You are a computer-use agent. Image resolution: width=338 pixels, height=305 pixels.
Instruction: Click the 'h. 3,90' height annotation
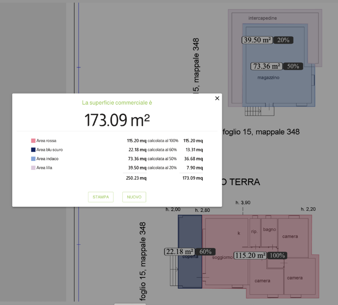click(243, 202)
